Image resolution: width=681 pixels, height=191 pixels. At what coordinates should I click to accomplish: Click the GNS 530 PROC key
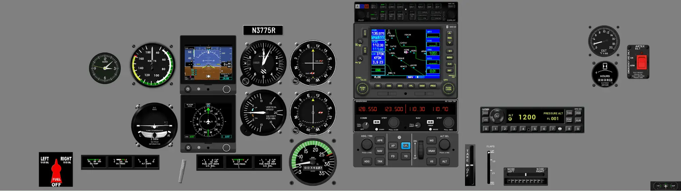pos(433,86)
